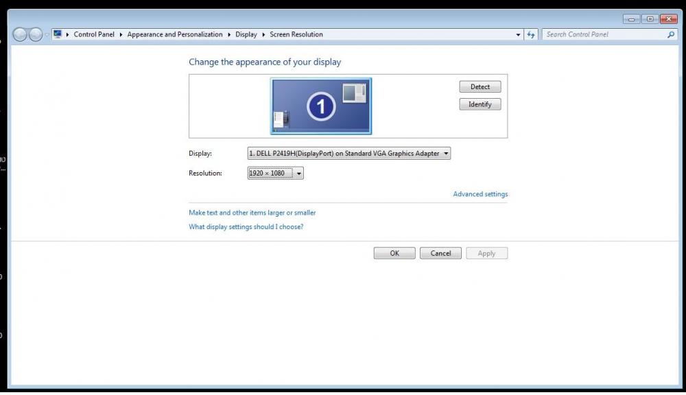Click the Detect button
686x395 pixels.
pyautogui.click(x=480, y=87)
